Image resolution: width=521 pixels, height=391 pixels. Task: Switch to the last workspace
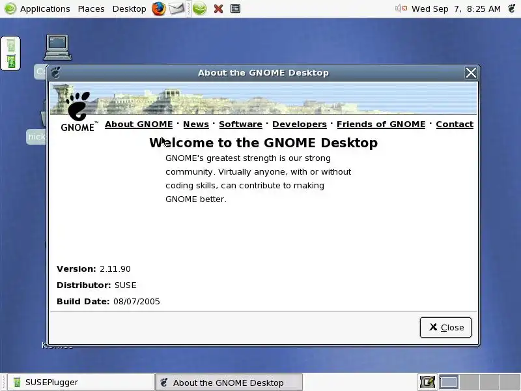[x=510, y=383]
